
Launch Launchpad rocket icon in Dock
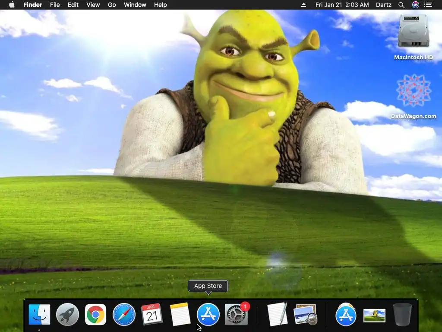pyautogui.click(x=67, y=314)
